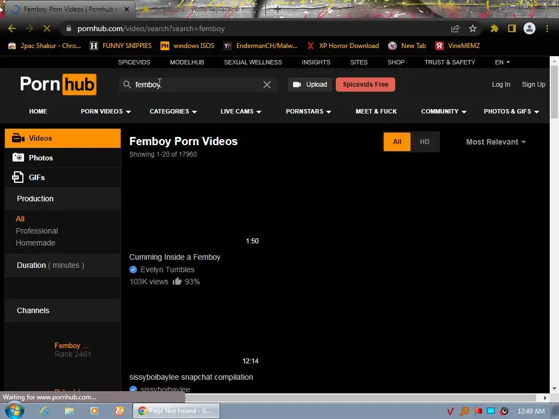Select the Videos sidebar tab
The image size is (559, 419).
[63, 138]
